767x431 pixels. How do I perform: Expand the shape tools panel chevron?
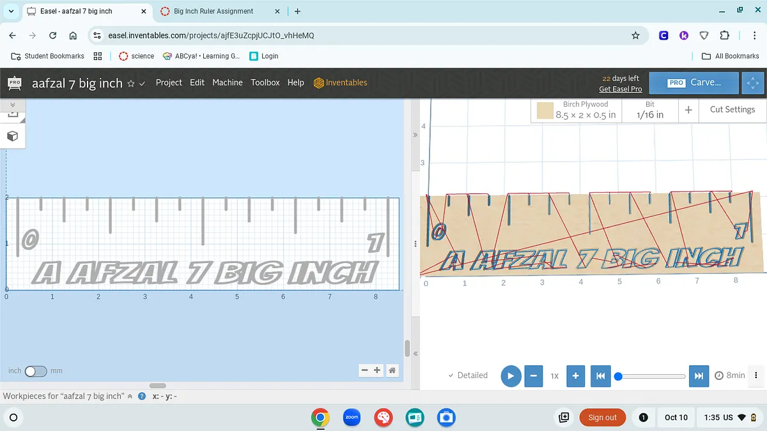pos(13,104)
